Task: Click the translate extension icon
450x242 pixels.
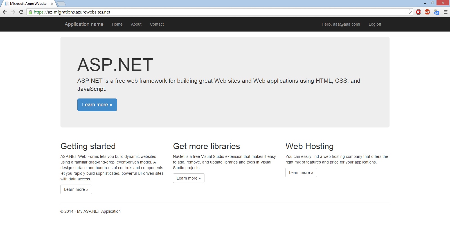Action: 436,12
